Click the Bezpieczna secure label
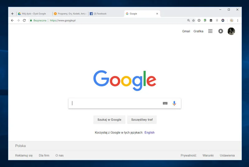Viewport: 249px width, 167px height. 40,20
